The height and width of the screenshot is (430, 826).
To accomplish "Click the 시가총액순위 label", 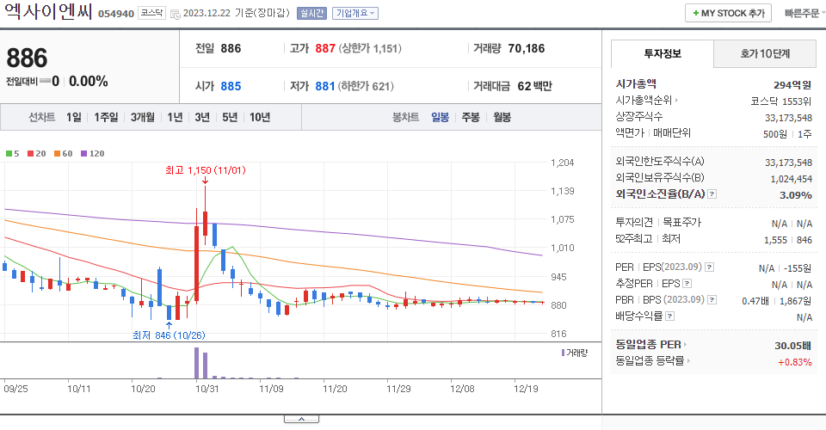I will pyautogui.click(x=644, y=100).
